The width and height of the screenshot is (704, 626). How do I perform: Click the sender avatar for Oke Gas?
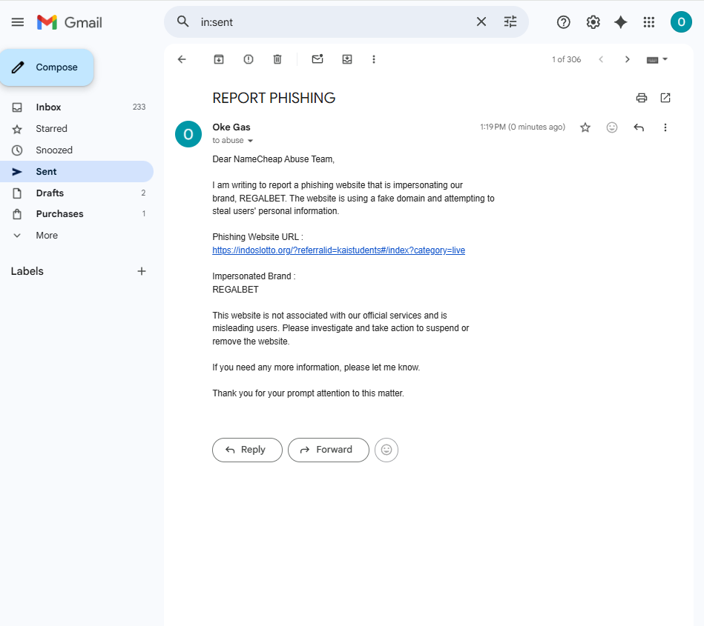pos(188,134)
